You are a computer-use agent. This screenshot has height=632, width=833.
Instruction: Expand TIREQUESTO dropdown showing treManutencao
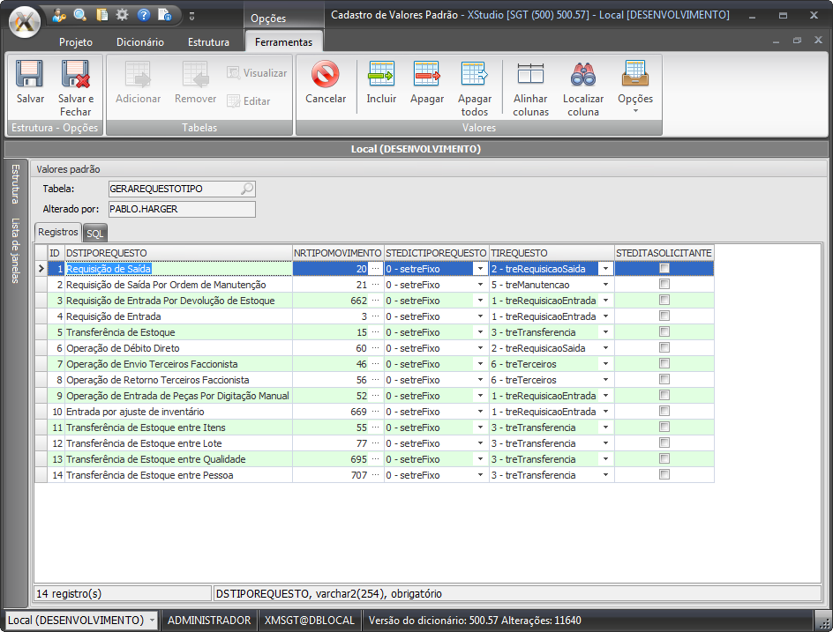(x=605, y=285)
